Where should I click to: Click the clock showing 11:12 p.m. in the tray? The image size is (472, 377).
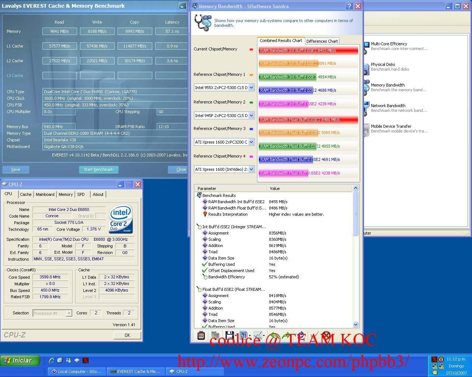(x=456, y=359)
